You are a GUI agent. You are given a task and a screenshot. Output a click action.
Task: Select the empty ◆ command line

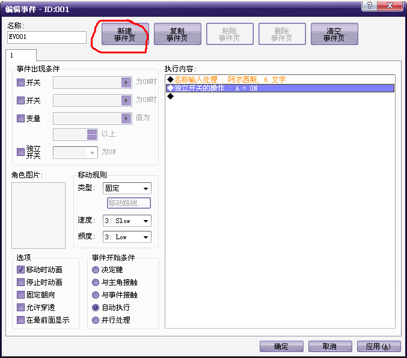(x=280, y=97)
